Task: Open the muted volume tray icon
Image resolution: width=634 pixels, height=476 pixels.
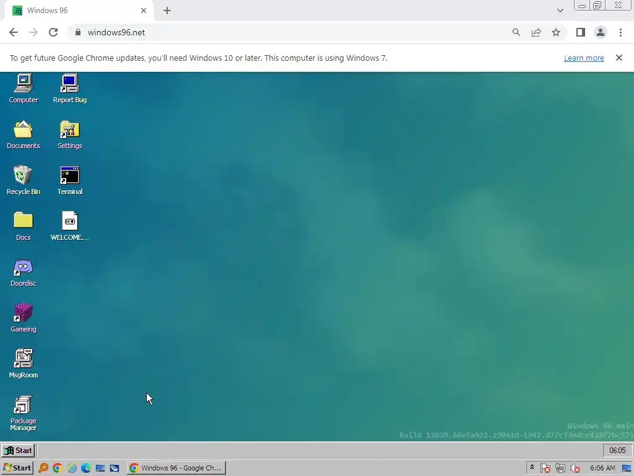Action: pos(575,469)
